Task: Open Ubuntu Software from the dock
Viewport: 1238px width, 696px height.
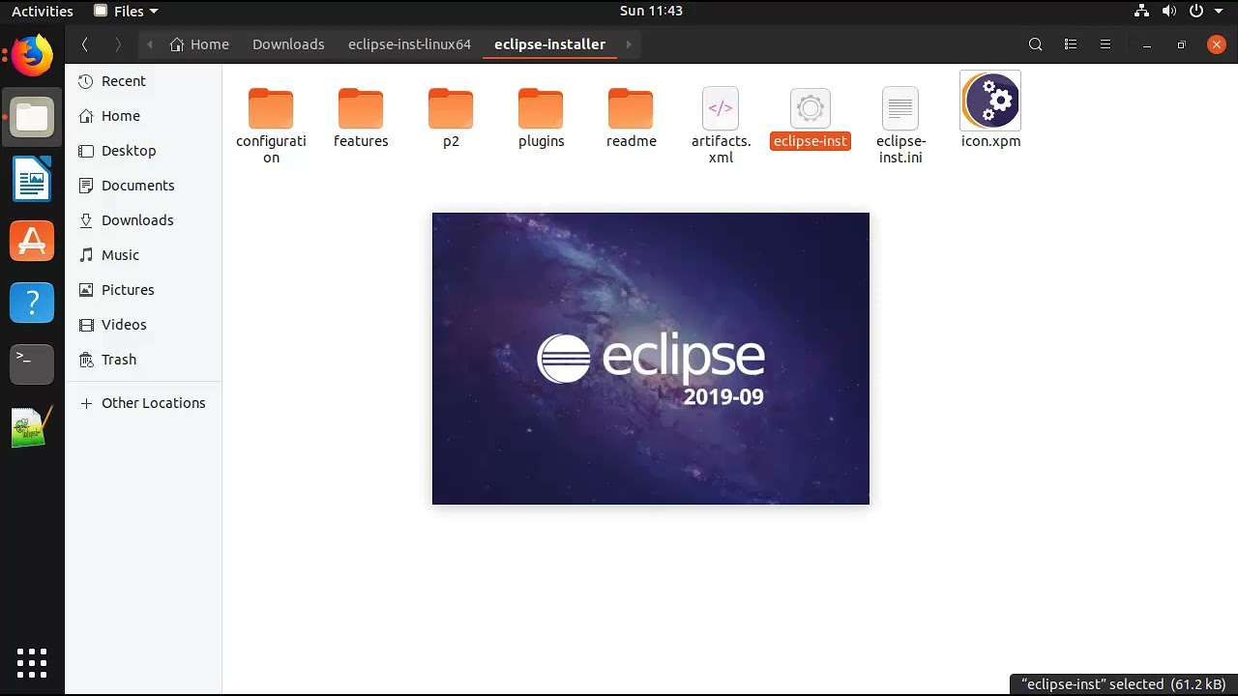Action: point(32,241)
